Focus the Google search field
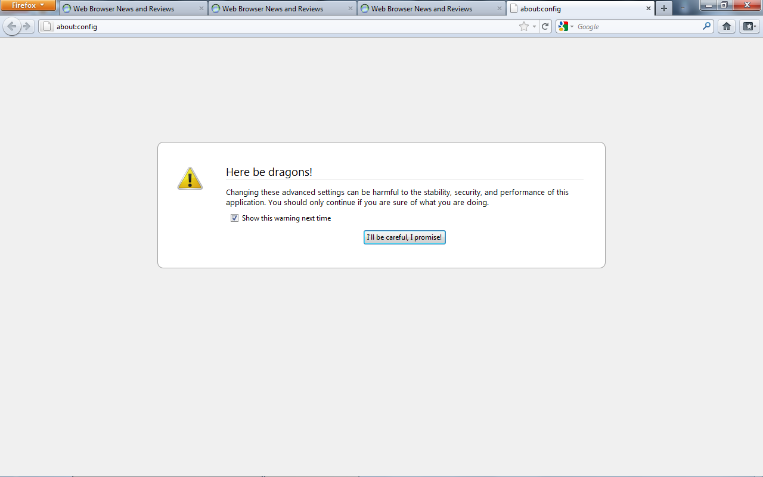Image resolution: width=763 pixels, height=477 pixels. point(638,26)
